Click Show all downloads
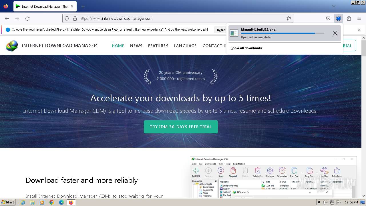The width and height of the screenshot is (366, 206). (246, 48)
